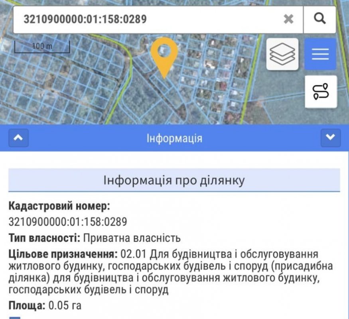Select the route measurement tool

pyautogui.click(x=320, y=91)
